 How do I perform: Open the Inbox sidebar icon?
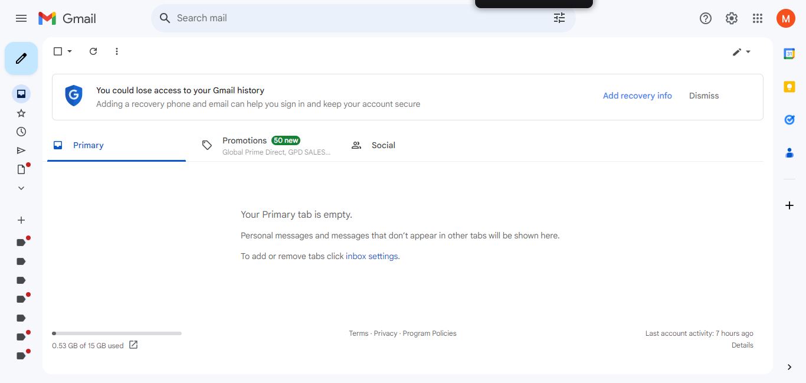[21, 94]
